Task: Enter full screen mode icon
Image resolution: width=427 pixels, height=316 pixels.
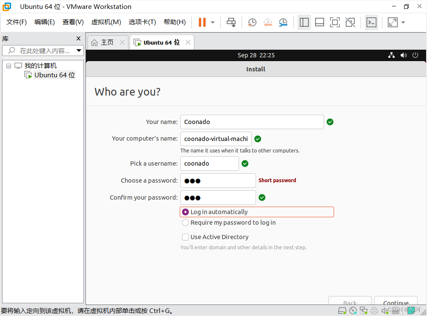Action: pos(335,23)
